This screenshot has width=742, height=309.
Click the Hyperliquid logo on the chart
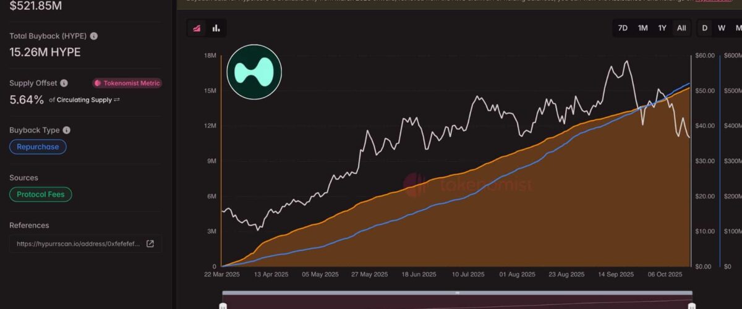(254, 72)
